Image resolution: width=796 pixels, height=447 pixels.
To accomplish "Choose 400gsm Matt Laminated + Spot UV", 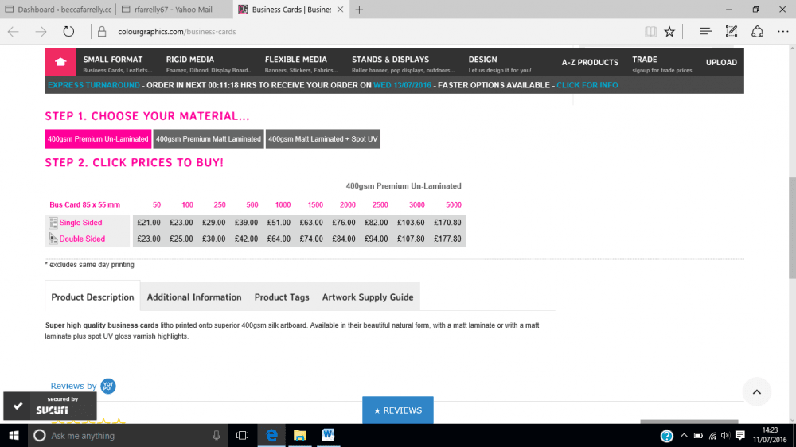I will [323, 139].
